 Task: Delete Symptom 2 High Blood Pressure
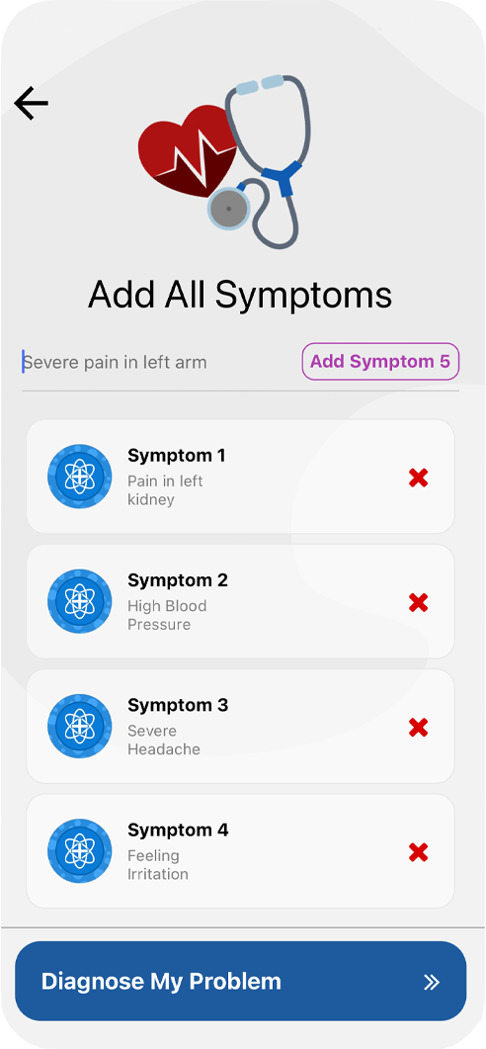pos(419,603)
